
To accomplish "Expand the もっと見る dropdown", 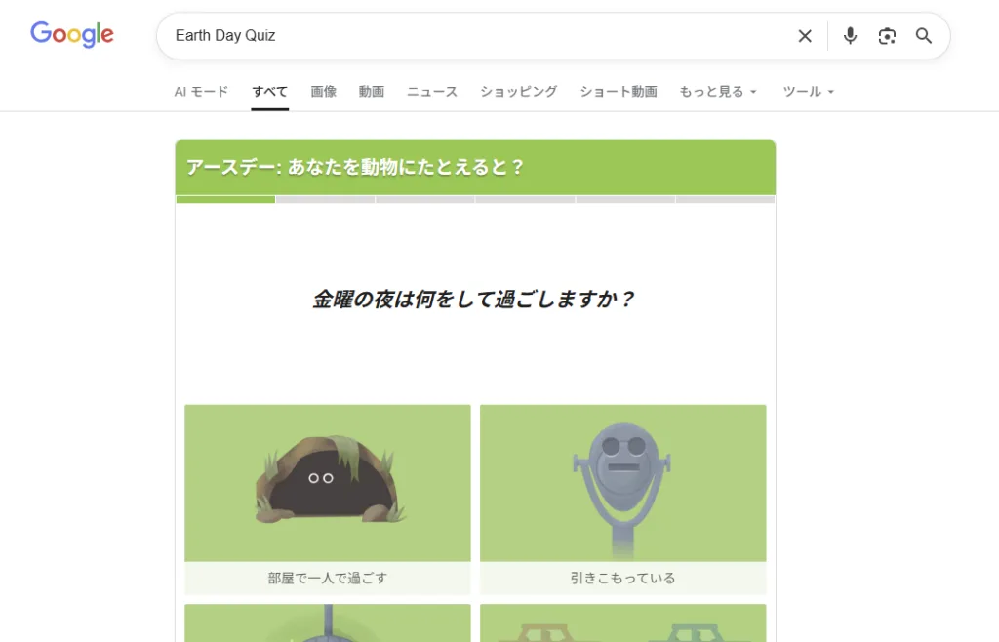I will [x=718, y=92].
